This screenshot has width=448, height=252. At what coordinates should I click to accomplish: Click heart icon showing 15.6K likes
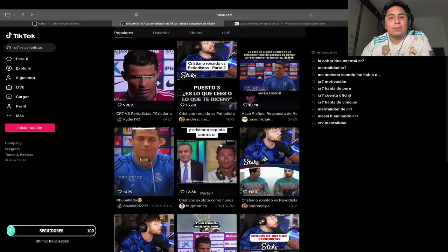tap(182, 105)
